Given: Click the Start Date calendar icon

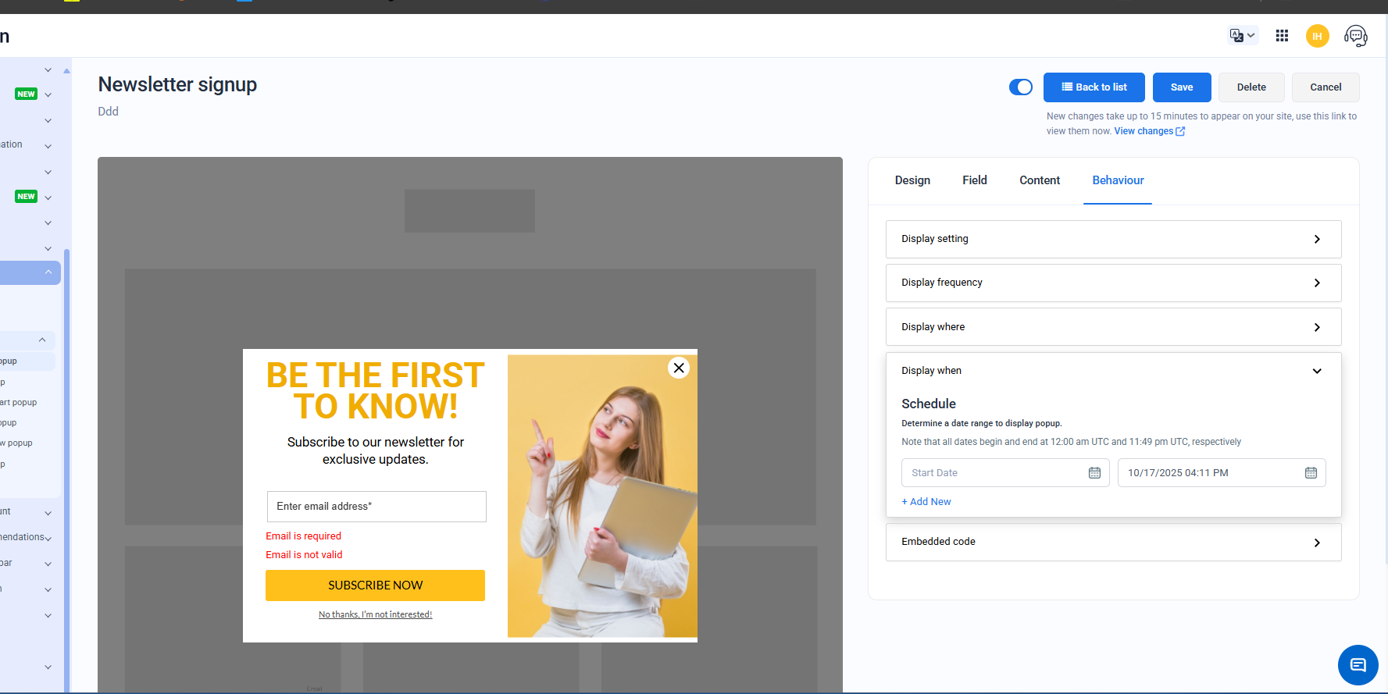Looking at the screenshot, I should tap(1094, 473).
